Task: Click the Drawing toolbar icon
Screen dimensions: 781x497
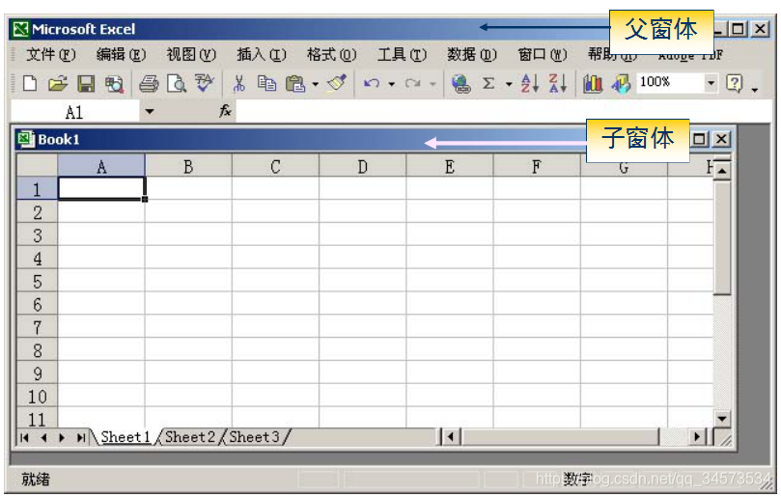Action: (x=621, y=83)
